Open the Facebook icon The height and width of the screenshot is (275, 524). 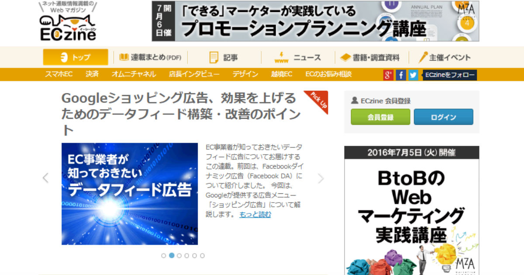pyautogui.click(x=401, y=75)
